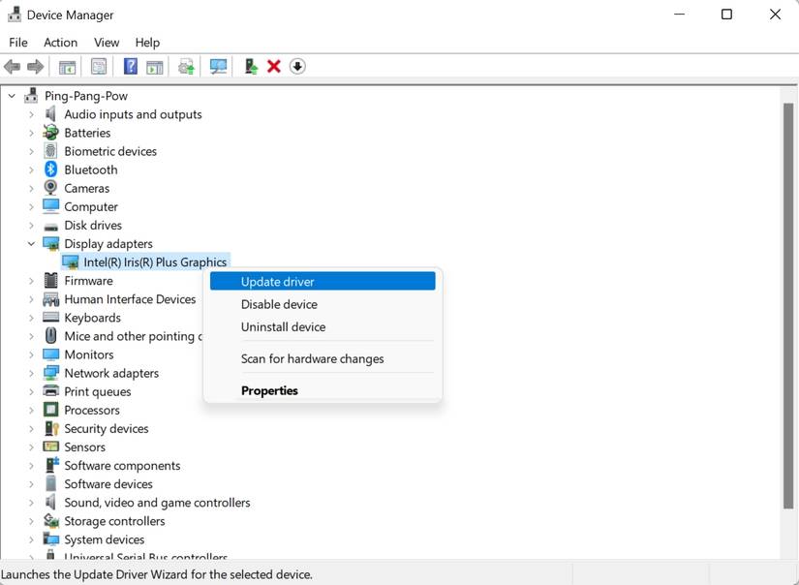
Task: Toggle the console tree toolbar icon
Action: coord(67,67)
